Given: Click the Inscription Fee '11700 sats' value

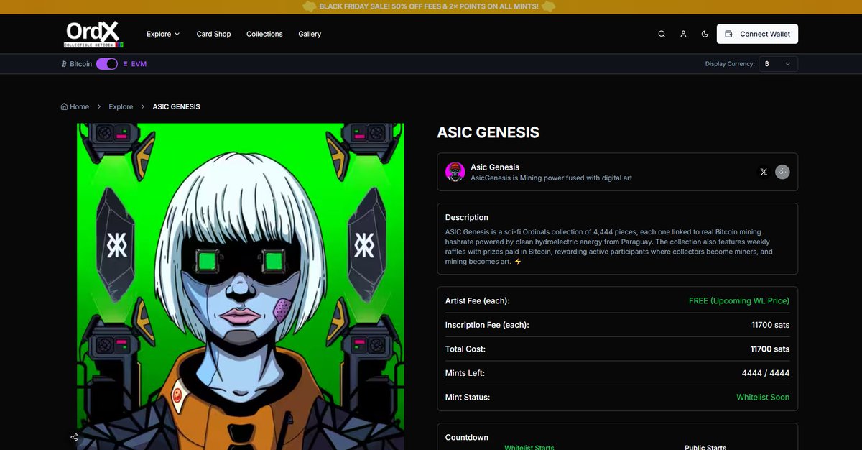Looking at the screenshot, I should (x=770, y=325).
